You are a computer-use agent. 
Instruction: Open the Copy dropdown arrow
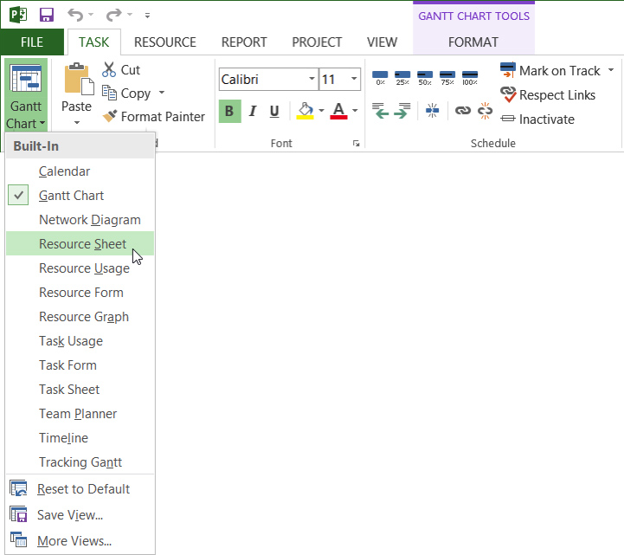[162, 93]
